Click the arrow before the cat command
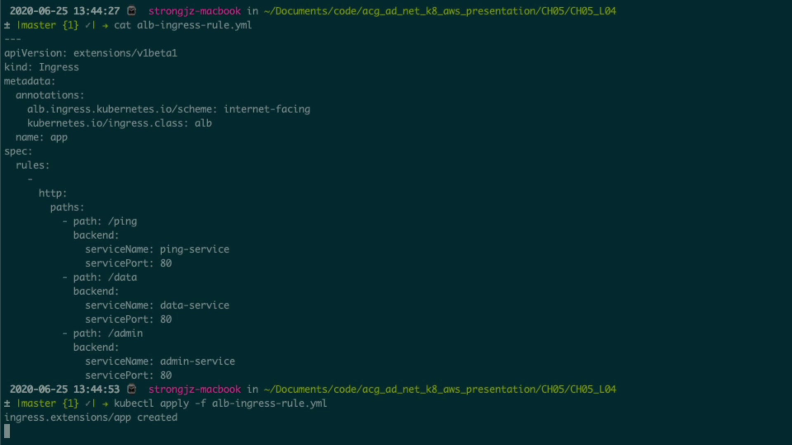 (x=105, y=25)
